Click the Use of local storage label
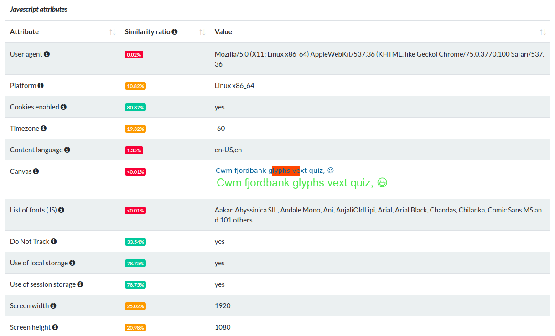 pyautogui.click(x=39, y=263)
